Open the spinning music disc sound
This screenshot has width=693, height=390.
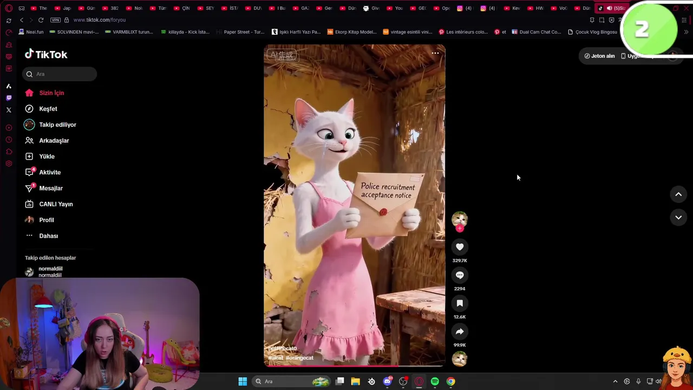[x=460, y=359]
